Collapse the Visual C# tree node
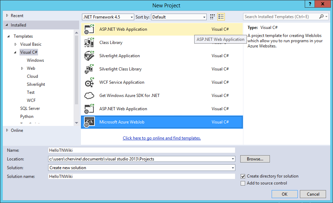This screenshot has height=203, width=333. pyautogui.click(x=15, y=52)
